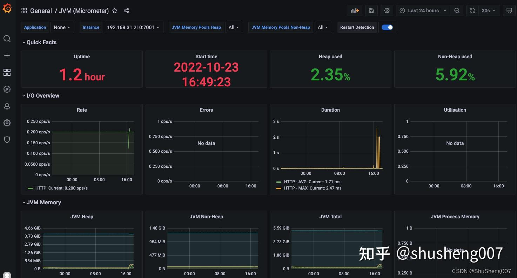Open the Last 24 hours time picker
Image resolution: width=517 pixels, height=278 pixels.
[422, 11]
